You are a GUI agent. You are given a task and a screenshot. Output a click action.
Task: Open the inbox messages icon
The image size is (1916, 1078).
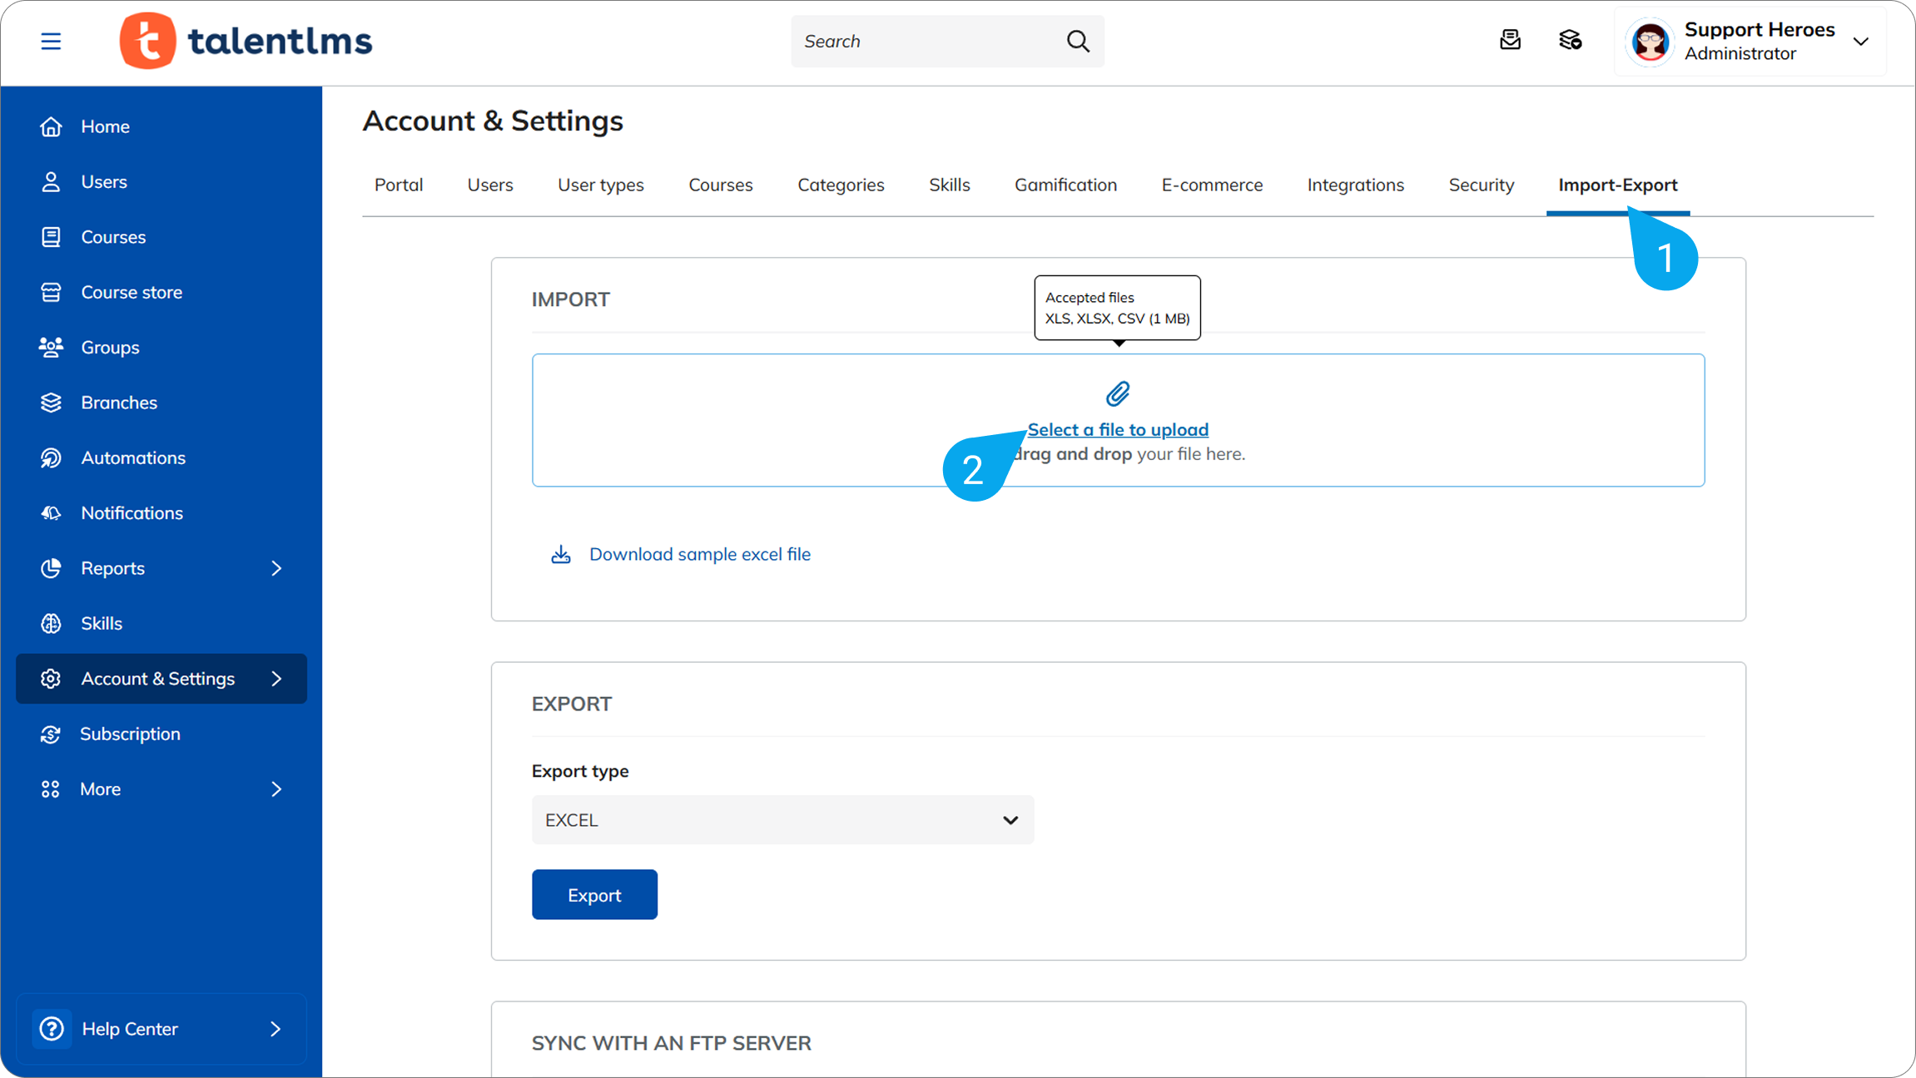pyautogui.click(x=1511, y=40)
